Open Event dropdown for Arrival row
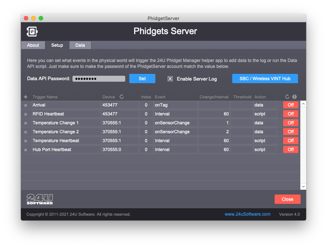327x248 pixels. pyautogui.click(x=176, y=105)
